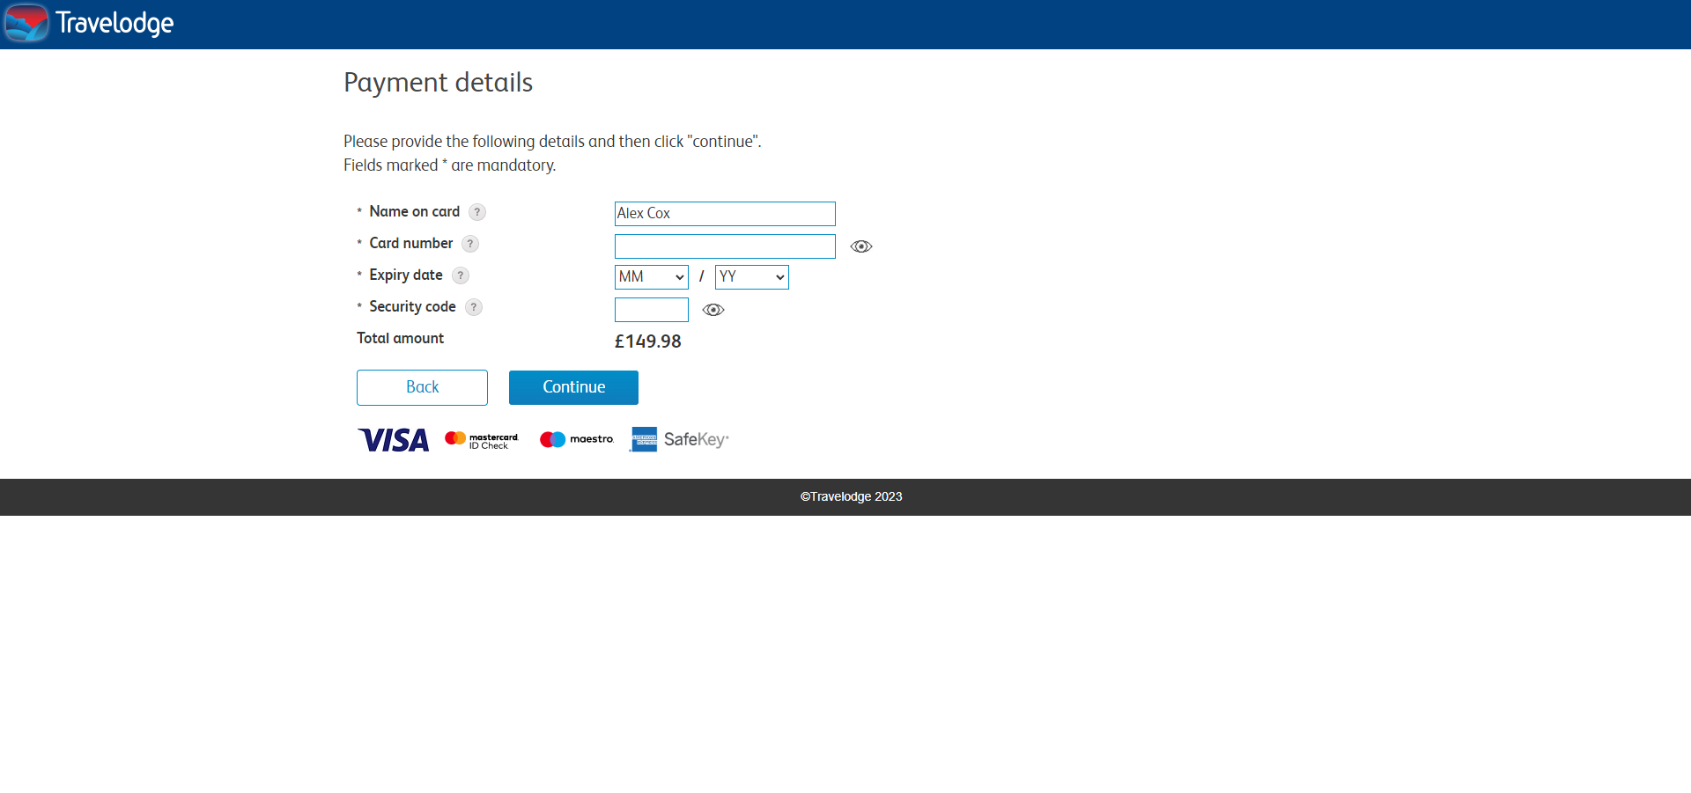Image resolution: width=1691 pixels, height=793 pixels.
Task: Click into the Card number field
Action: (725, 246)
